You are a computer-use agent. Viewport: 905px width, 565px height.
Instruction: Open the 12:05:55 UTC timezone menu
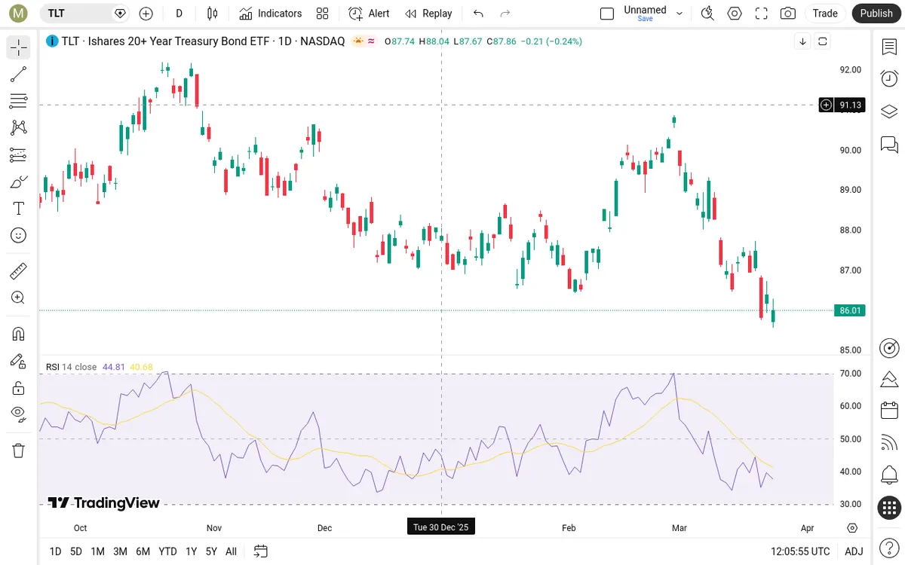point(800,551)
